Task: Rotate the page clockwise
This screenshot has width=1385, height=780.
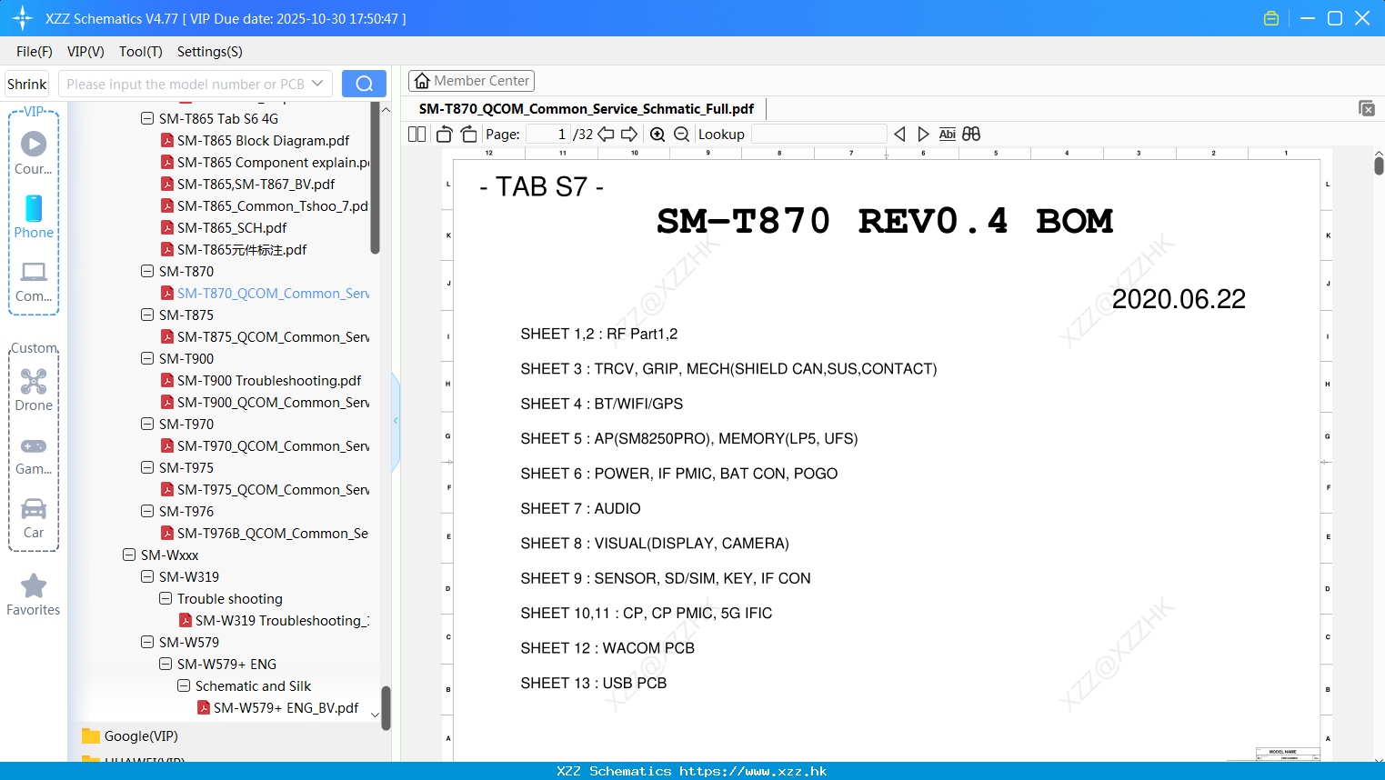Action: tap(468, 134)
